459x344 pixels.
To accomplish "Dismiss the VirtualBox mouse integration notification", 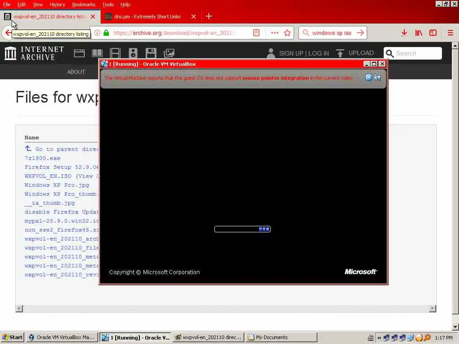I will [x=368, y=77].
